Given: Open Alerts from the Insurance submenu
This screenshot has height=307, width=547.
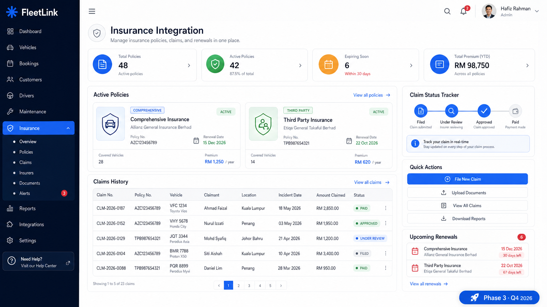Looking at the screenshot, I should coord(25,193).
